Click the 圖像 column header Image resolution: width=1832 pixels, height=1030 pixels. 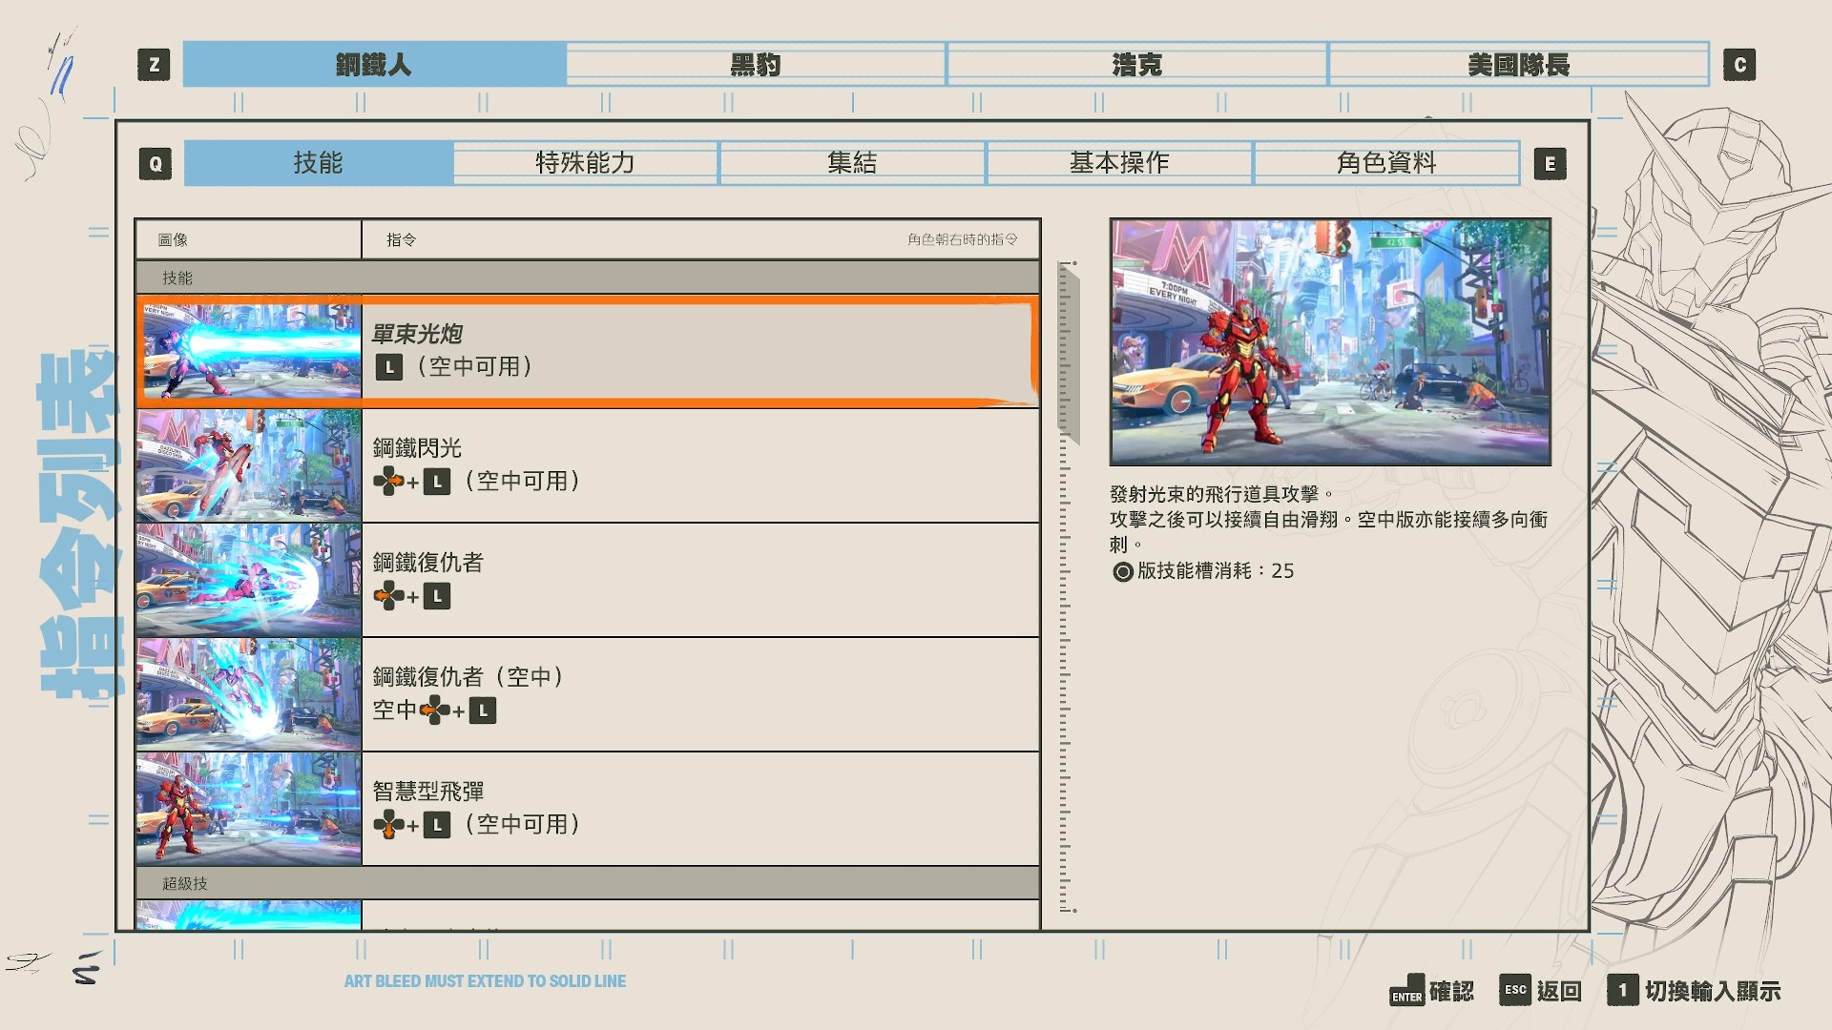(x=173, y=240)
